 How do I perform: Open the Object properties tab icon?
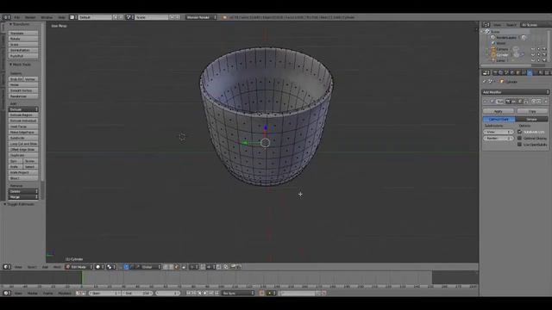point(517,72)
